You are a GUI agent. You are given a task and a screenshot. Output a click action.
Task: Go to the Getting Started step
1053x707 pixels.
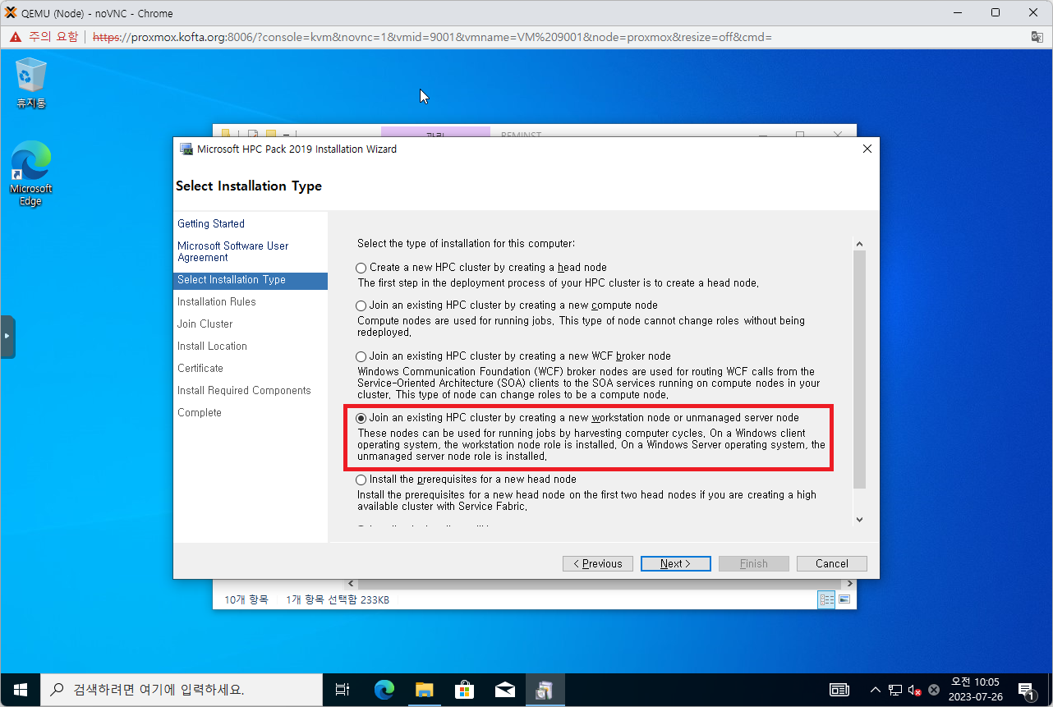point(211,224)
